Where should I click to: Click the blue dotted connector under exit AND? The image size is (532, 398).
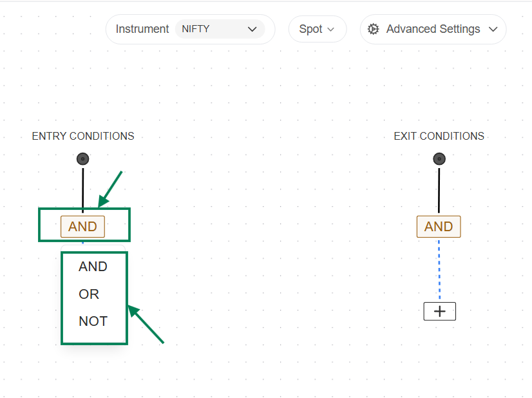439,269
